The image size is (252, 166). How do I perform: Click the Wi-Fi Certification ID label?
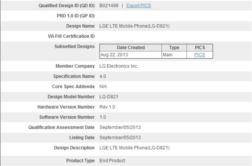click(x=69, y=36)
